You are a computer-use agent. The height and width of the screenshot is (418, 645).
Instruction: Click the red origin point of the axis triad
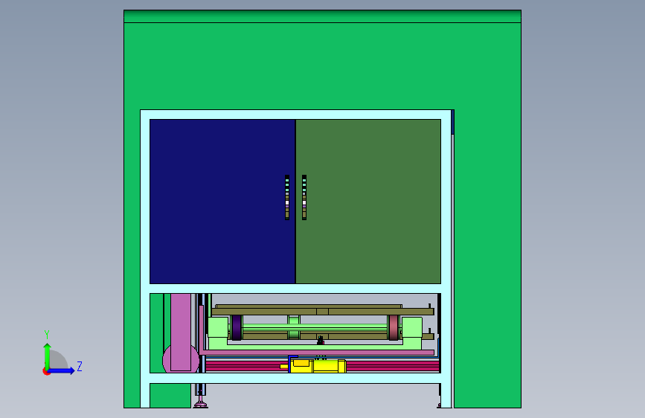[x=46, y=371]
